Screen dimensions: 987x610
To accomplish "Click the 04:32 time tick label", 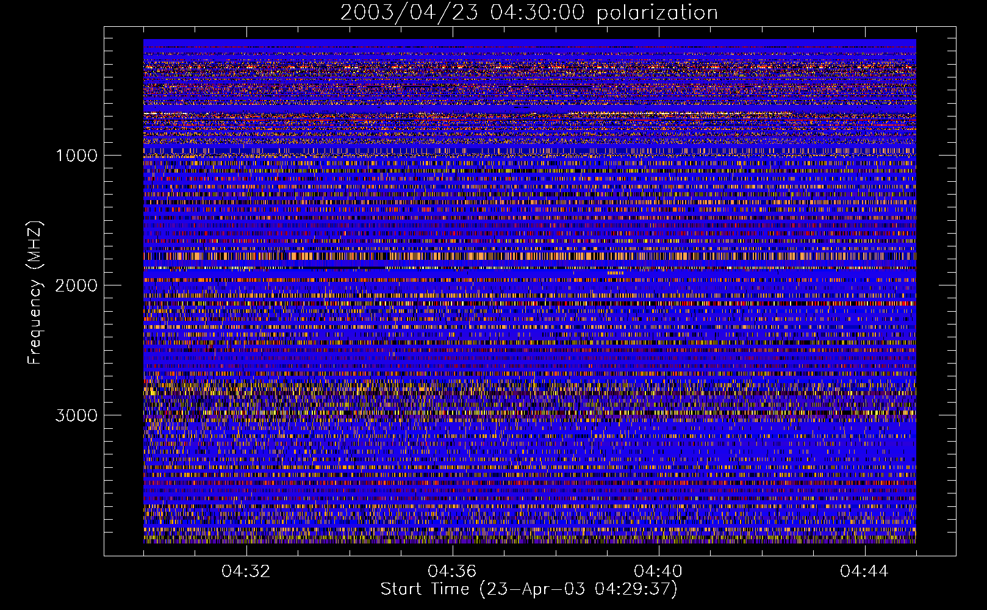I will click(x=246, y=572).
